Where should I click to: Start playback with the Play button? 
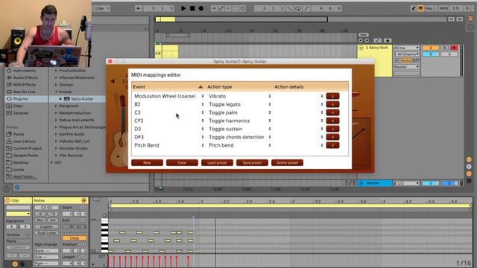183,8
